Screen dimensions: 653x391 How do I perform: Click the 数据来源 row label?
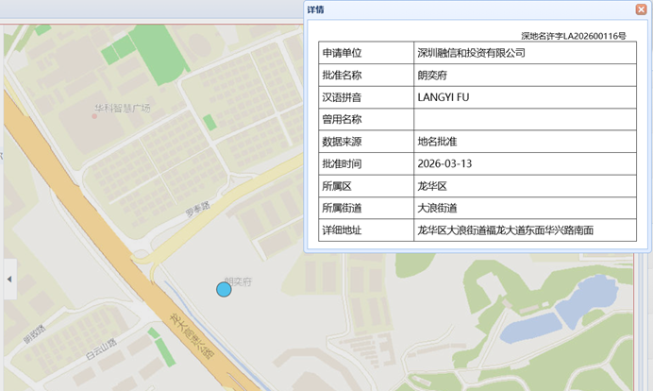[x=342, y=142]
